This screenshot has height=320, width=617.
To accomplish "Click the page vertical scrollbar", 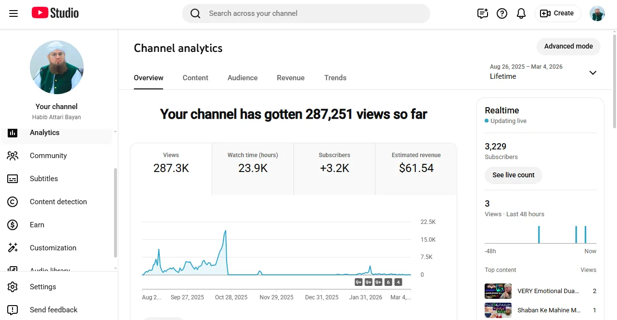I will click(x=615, y=82).
